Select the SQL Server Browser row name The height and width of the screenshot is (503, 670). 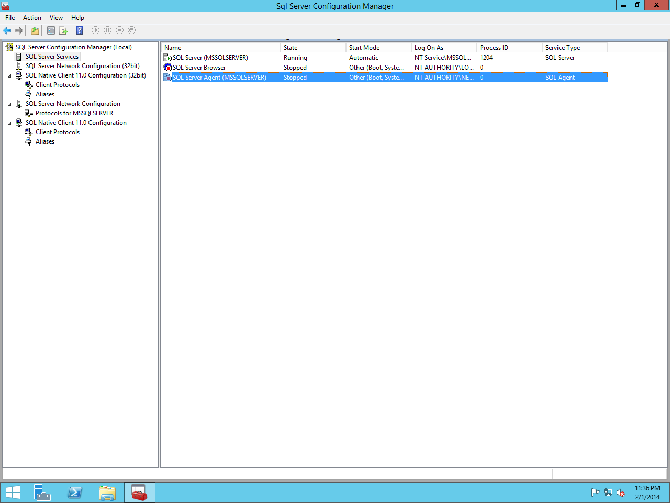coord(199,68)
